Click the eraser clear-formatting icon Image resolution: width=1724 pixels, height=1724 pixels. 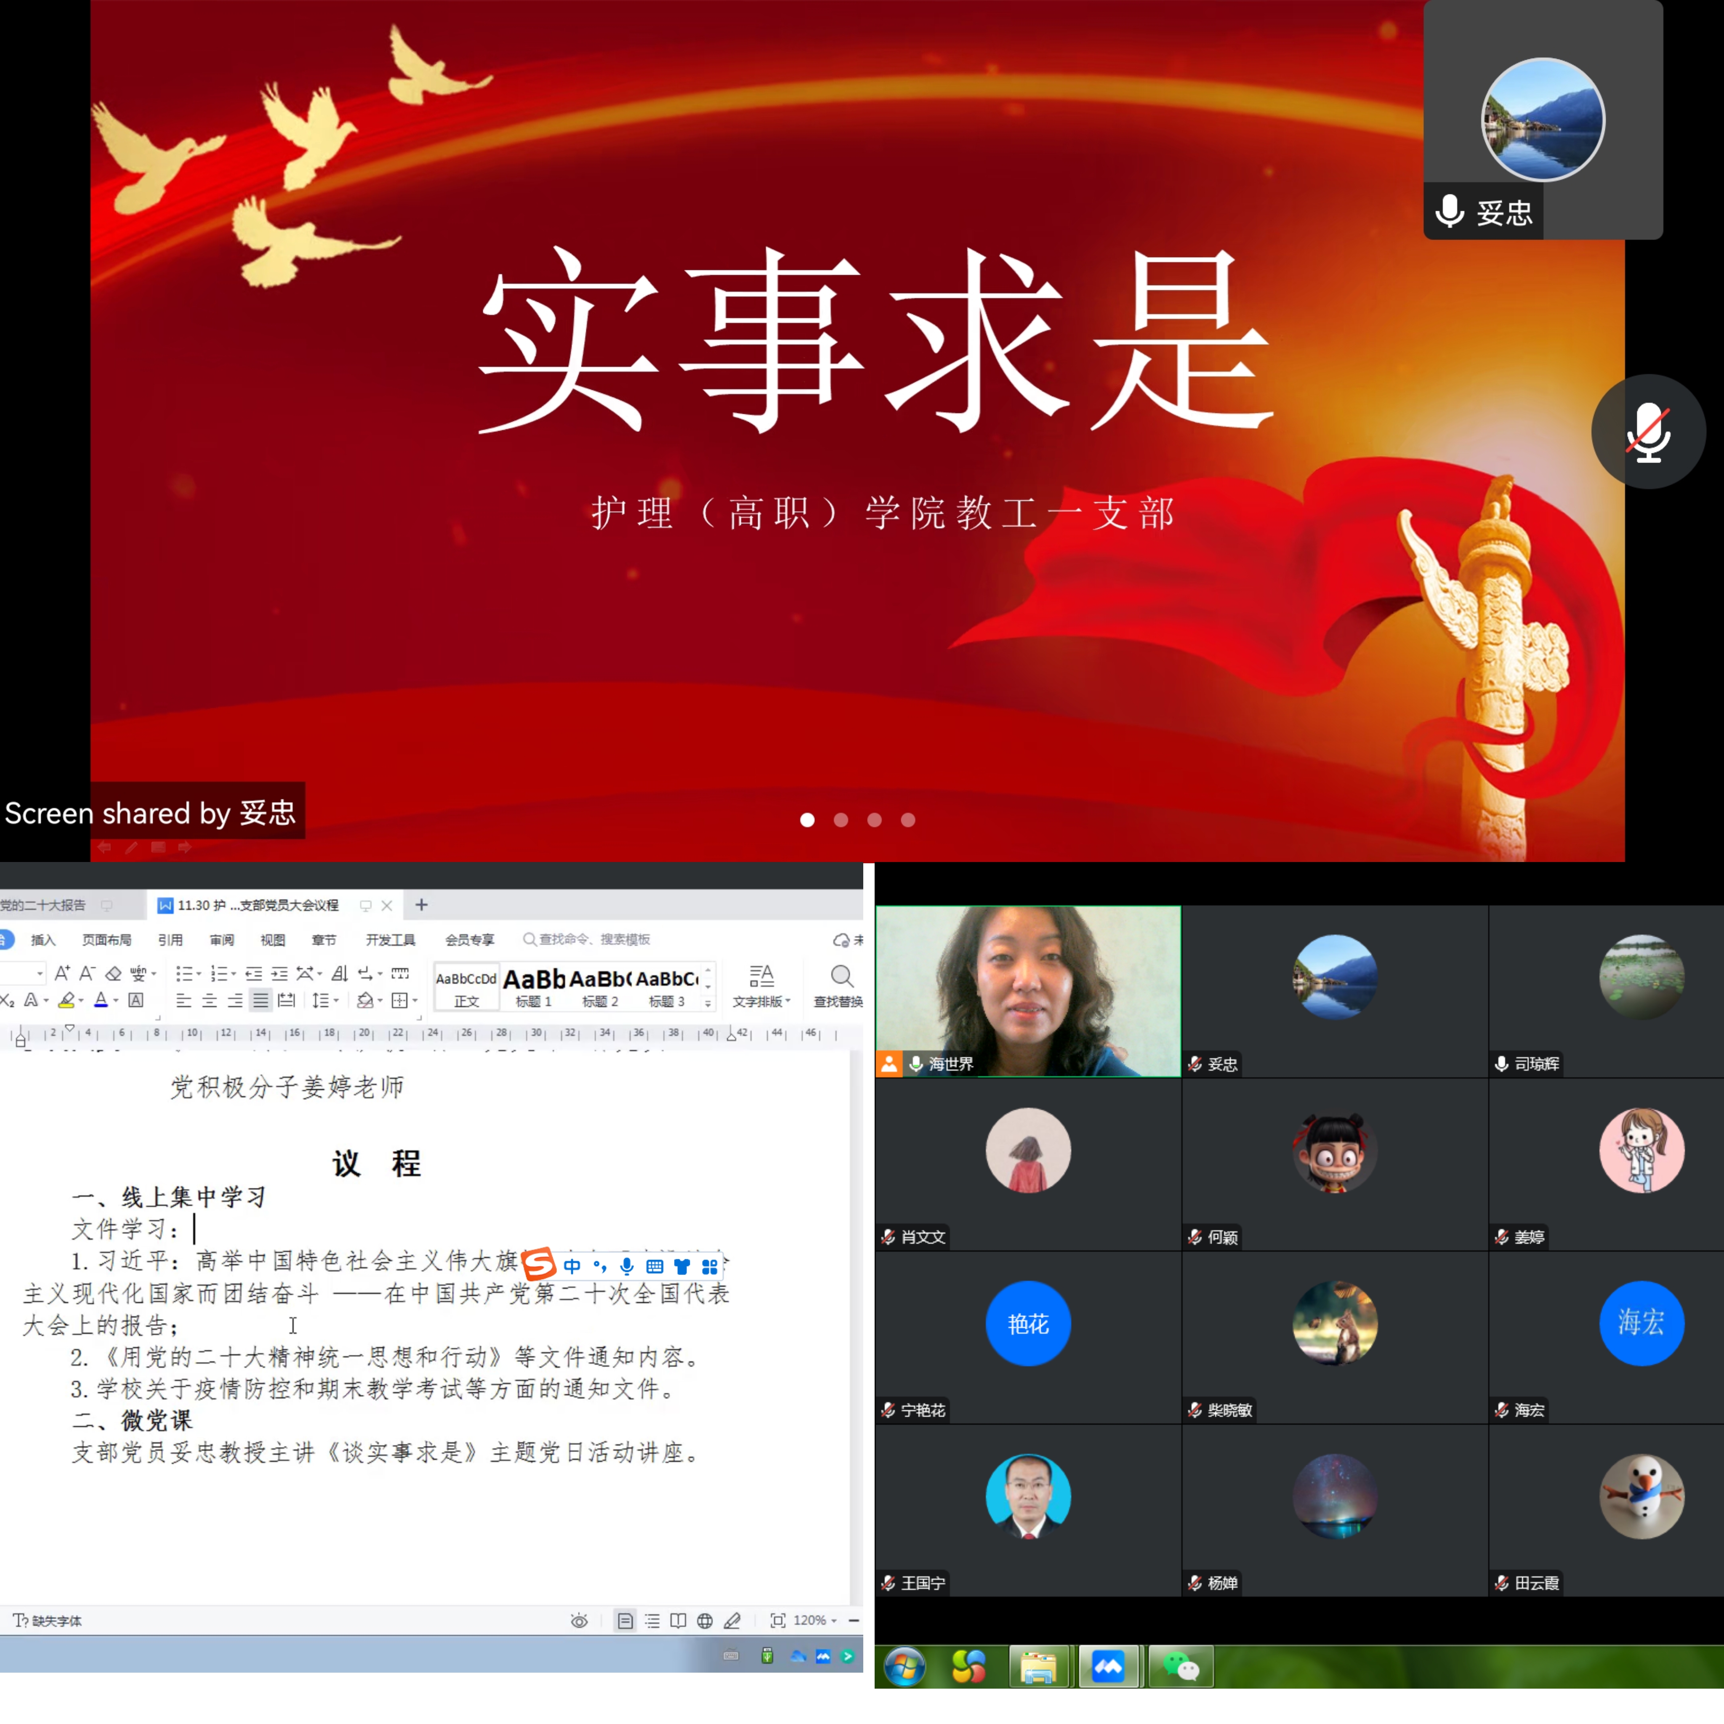[x=113, y=974]
